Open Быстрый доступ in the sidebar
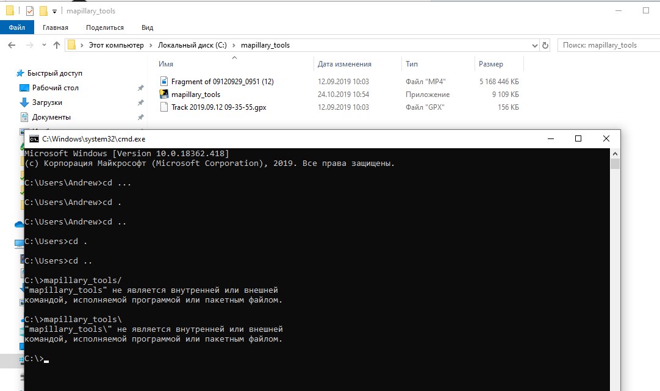Image resolution: width=660 pixels, height=391 pixels. click(55, 73)
